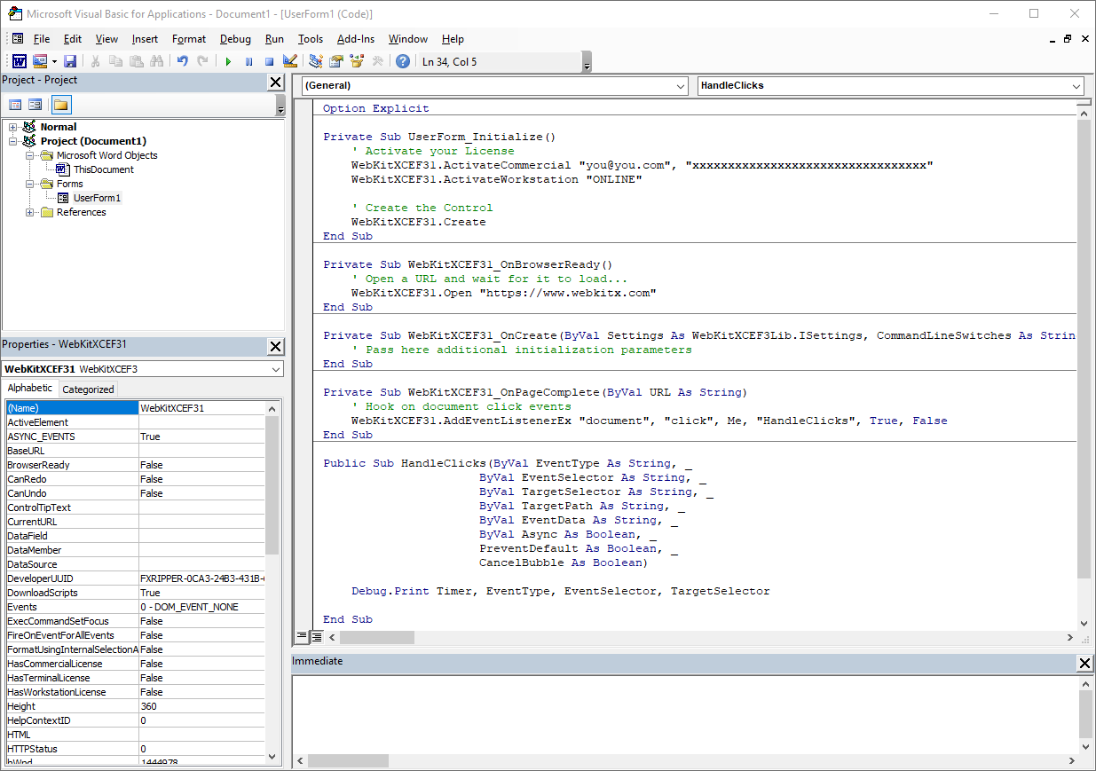The width and height of the screenshot is (1096, 771).
Task: Switch to Procedure View in code window
Action: 302,636
